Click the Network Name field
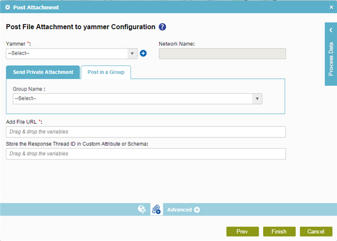 click(222, 53)
